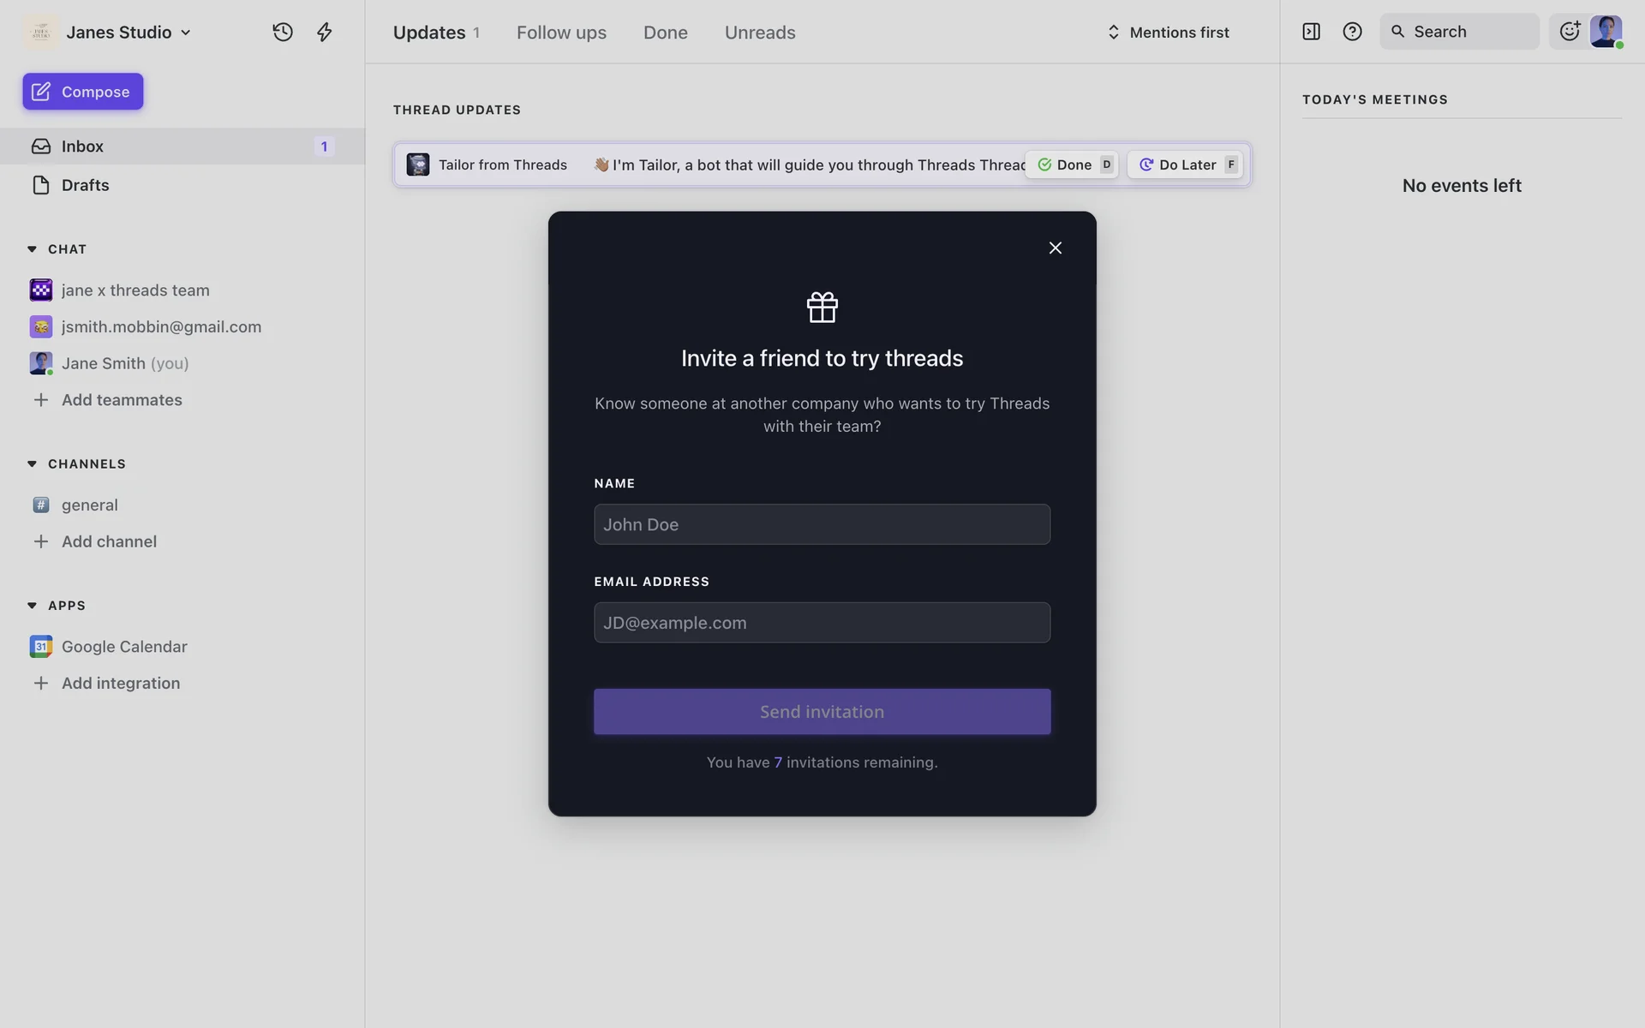This screenshot has width=1645, height=1028.
Task: Click Send invitation button
Action: pos(822,712)
